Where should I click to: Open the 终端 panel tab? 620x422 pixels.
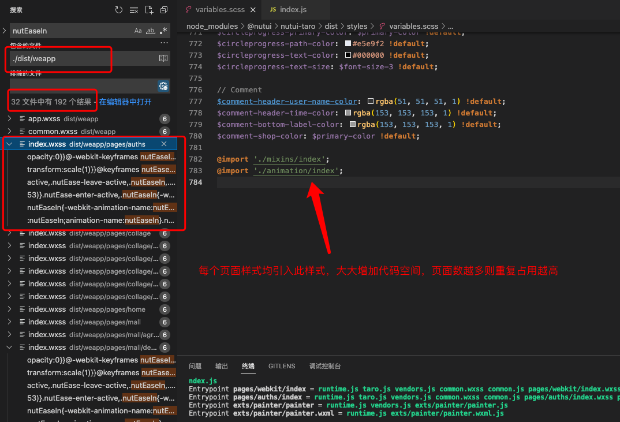click(x=248, y=366)
